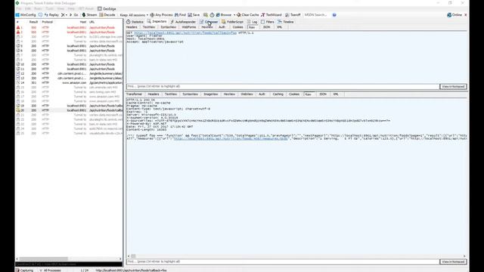The image size is (484, 272).
Task: Click request pane View in Notepad button
Action: pos(453,87)
